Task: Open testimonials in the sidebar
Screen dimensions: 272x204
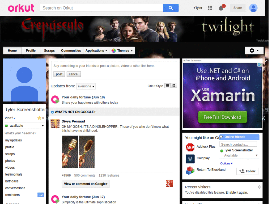Action: pyautogui.click(x=14, y=174)
